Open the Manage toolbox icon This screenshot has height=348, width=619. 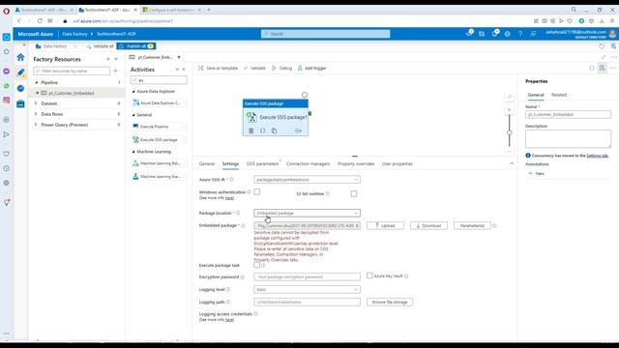pos(20,103)
